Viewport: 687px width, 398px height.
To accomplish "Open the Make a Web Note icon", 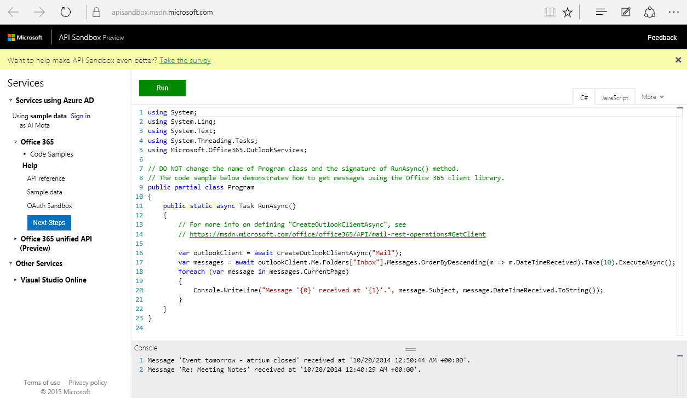I will (626, 12).
